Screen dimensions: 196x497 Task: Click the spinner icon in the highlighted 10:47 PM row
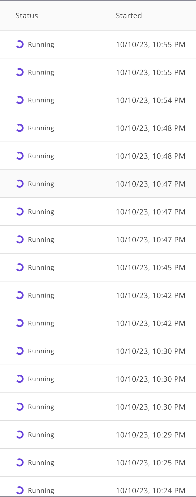(20, 184)
